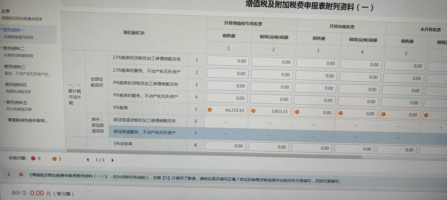Go to previous page of validation issues
This screenshot has width=447, height=200.
click(x=88, y=160)
